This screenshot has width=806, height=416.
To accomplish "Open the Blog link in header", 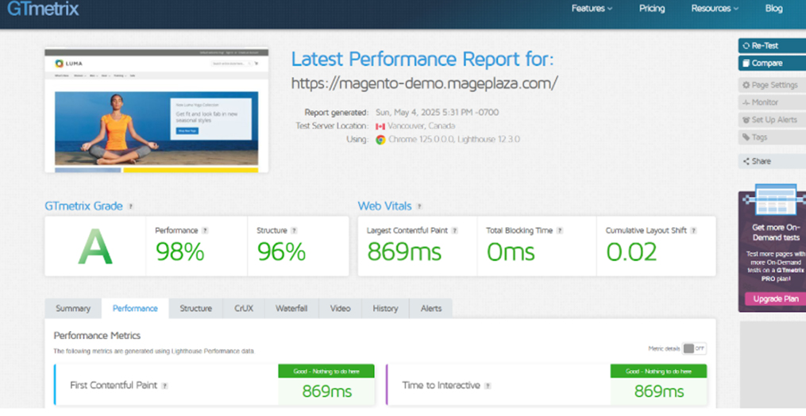I will click(773, 8).
